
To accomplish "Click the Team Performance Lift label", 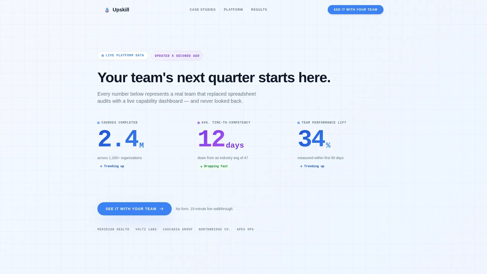I will tap(324, 123).
